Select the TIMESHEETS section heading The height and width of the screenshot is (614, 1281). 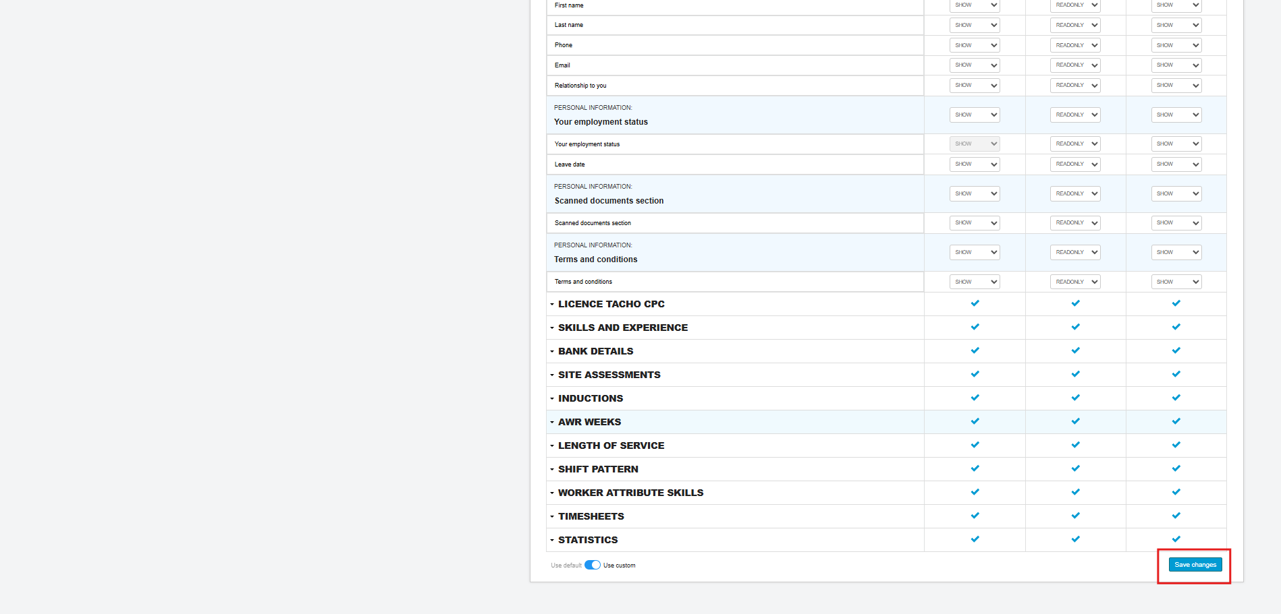coord(591,516)
